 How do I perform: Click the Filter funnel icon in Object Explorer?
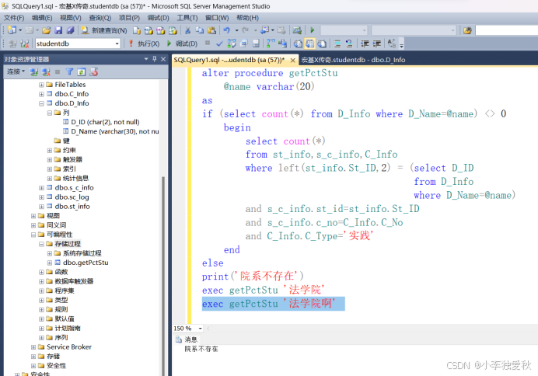(x=70, y=71)
